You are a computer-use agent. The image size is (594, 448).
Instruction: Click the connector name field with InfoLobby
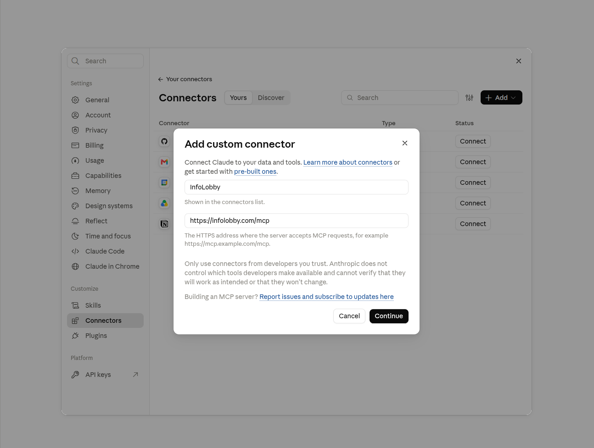point(297,187)
